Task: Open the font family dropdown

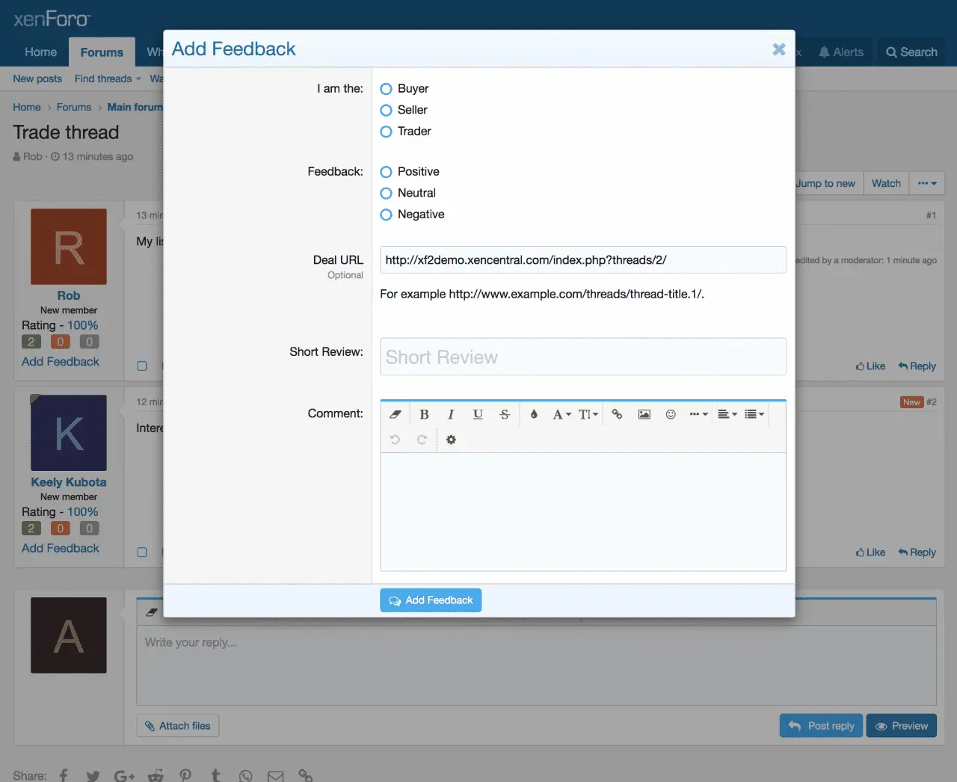Action: pos(561,414)
